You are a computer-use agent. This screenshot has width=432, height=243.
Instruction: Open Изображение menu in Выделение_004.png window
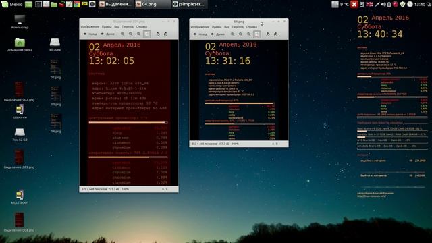pos(90,27)
